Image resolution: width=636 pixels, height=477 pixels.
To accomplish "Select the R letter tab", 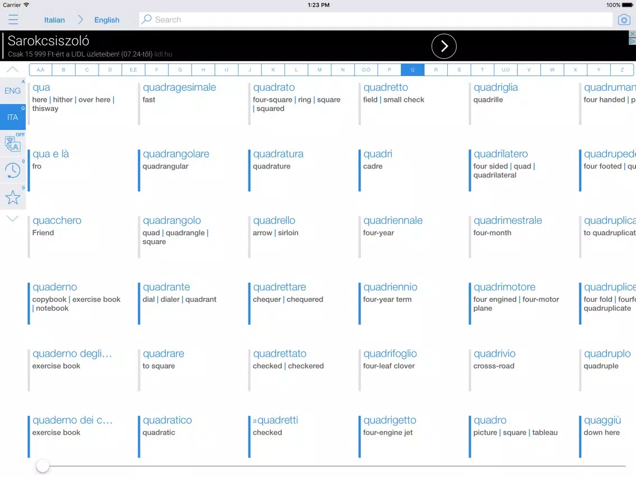I will 436,70.
